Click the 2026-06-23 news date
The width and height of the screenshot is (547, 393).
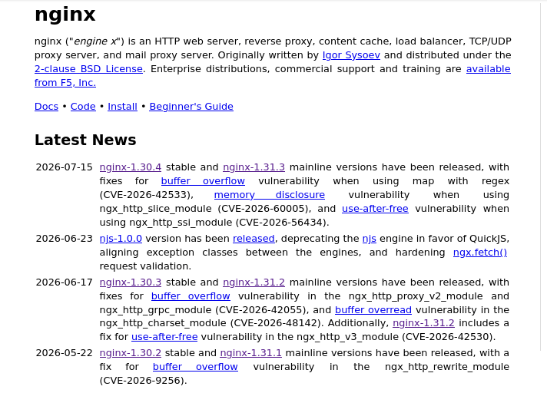pos(65,239)
